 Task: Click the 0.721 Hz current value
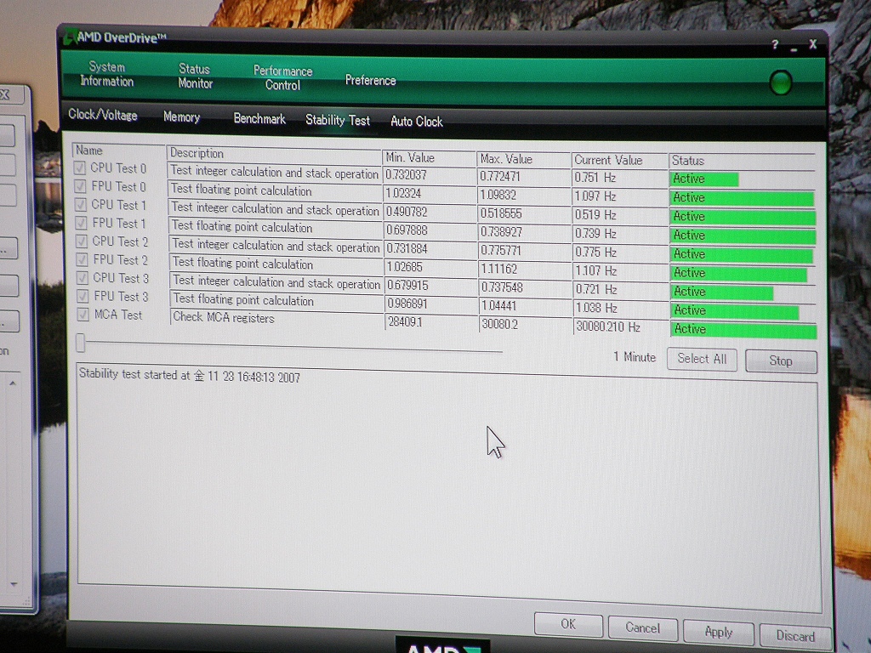click(x=596, y=289)
